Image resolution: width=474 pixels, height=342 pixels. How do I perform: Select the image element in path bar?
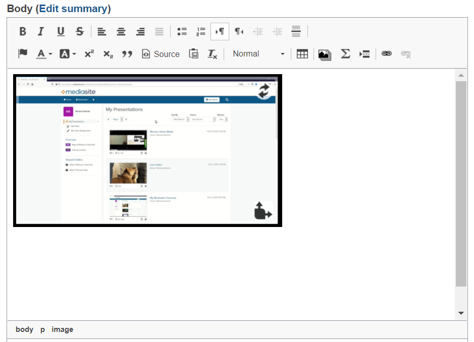click(x=62, y=329)
